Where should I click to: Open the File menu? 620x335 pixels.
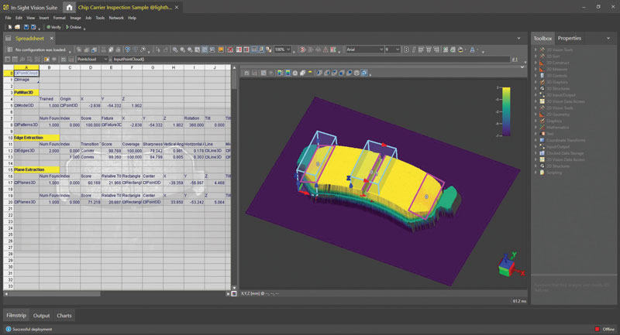coord(8,18)
